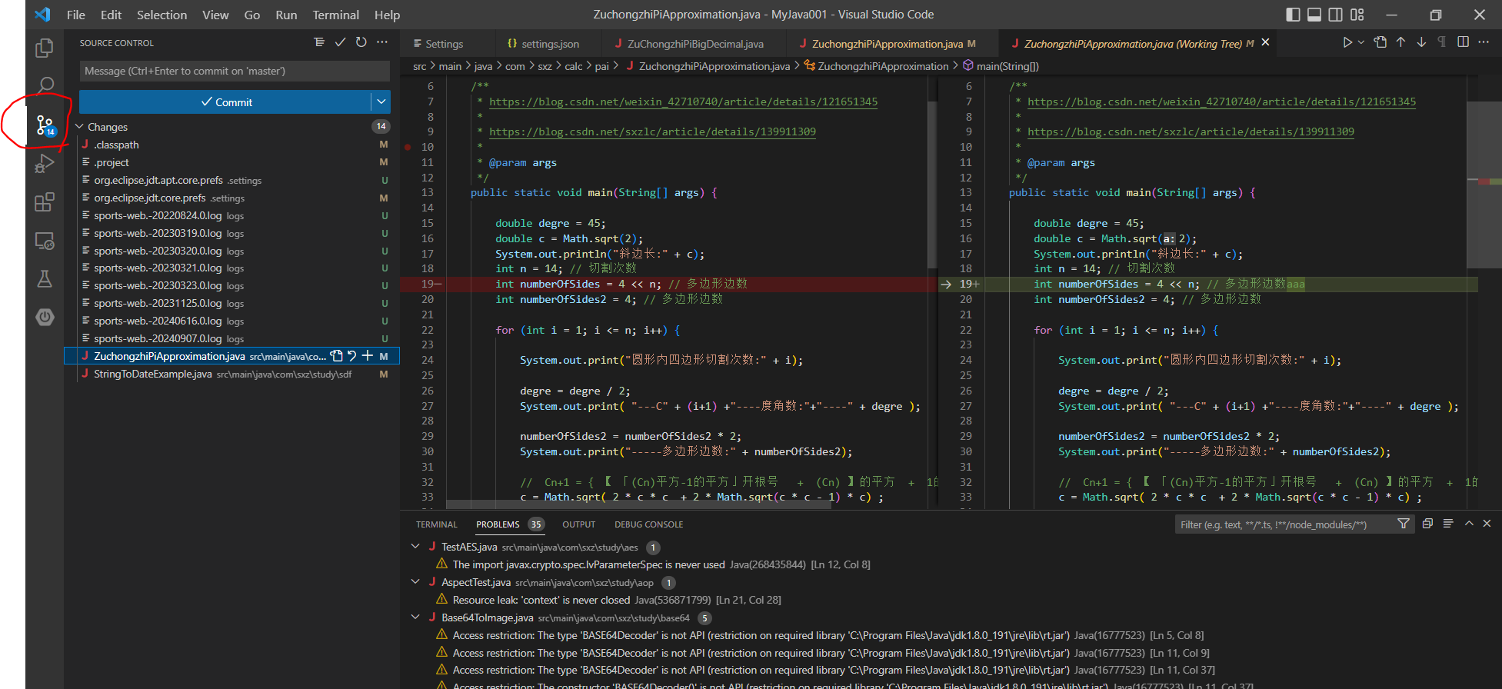Open the Terminal menu

click(335, 15)
